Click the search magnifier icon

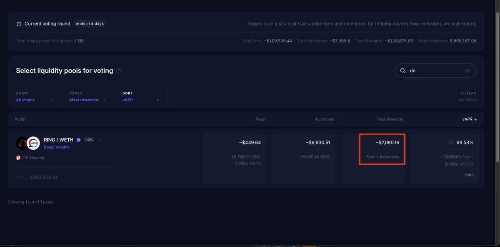[402, 70]
